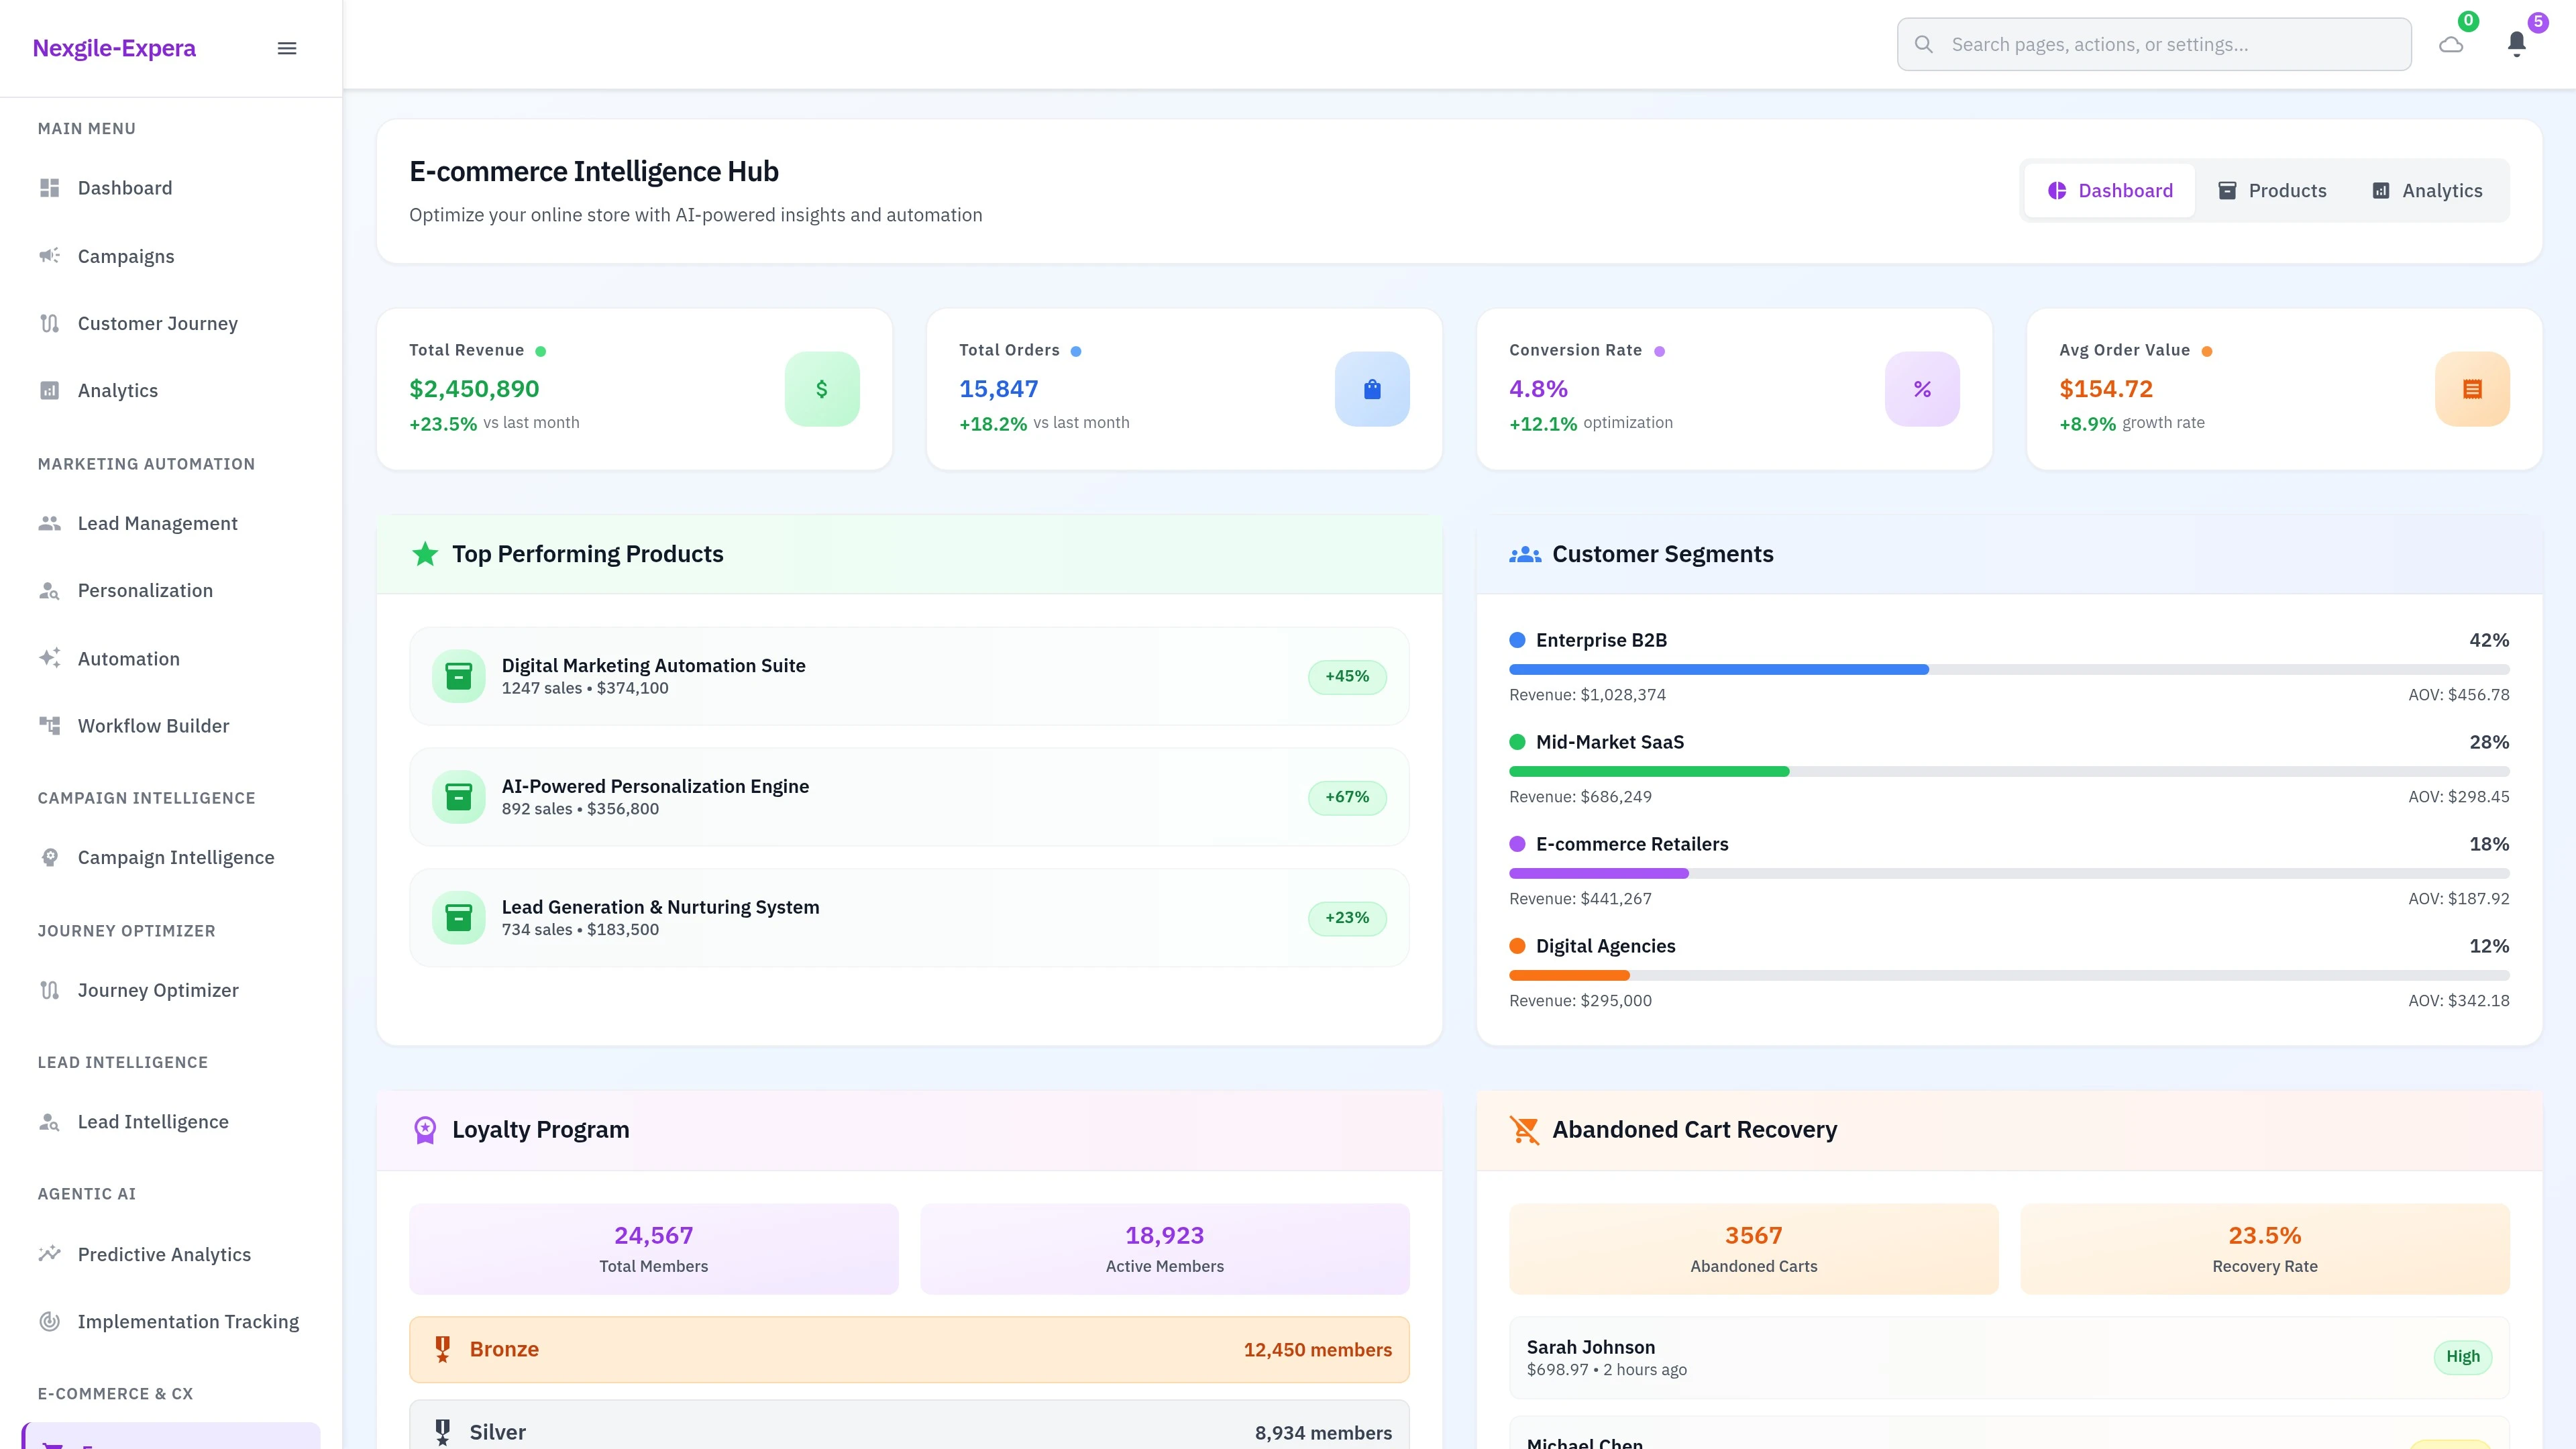This screenshot has width=2576, height=1449.
Task: Open the Dashboard sidebar icon
Action: click(49, 188)
